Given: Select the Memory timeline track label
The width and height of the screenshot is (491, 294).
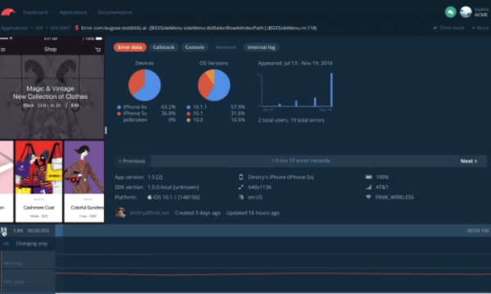Looking at the screenshot, I should coord(13,264).
